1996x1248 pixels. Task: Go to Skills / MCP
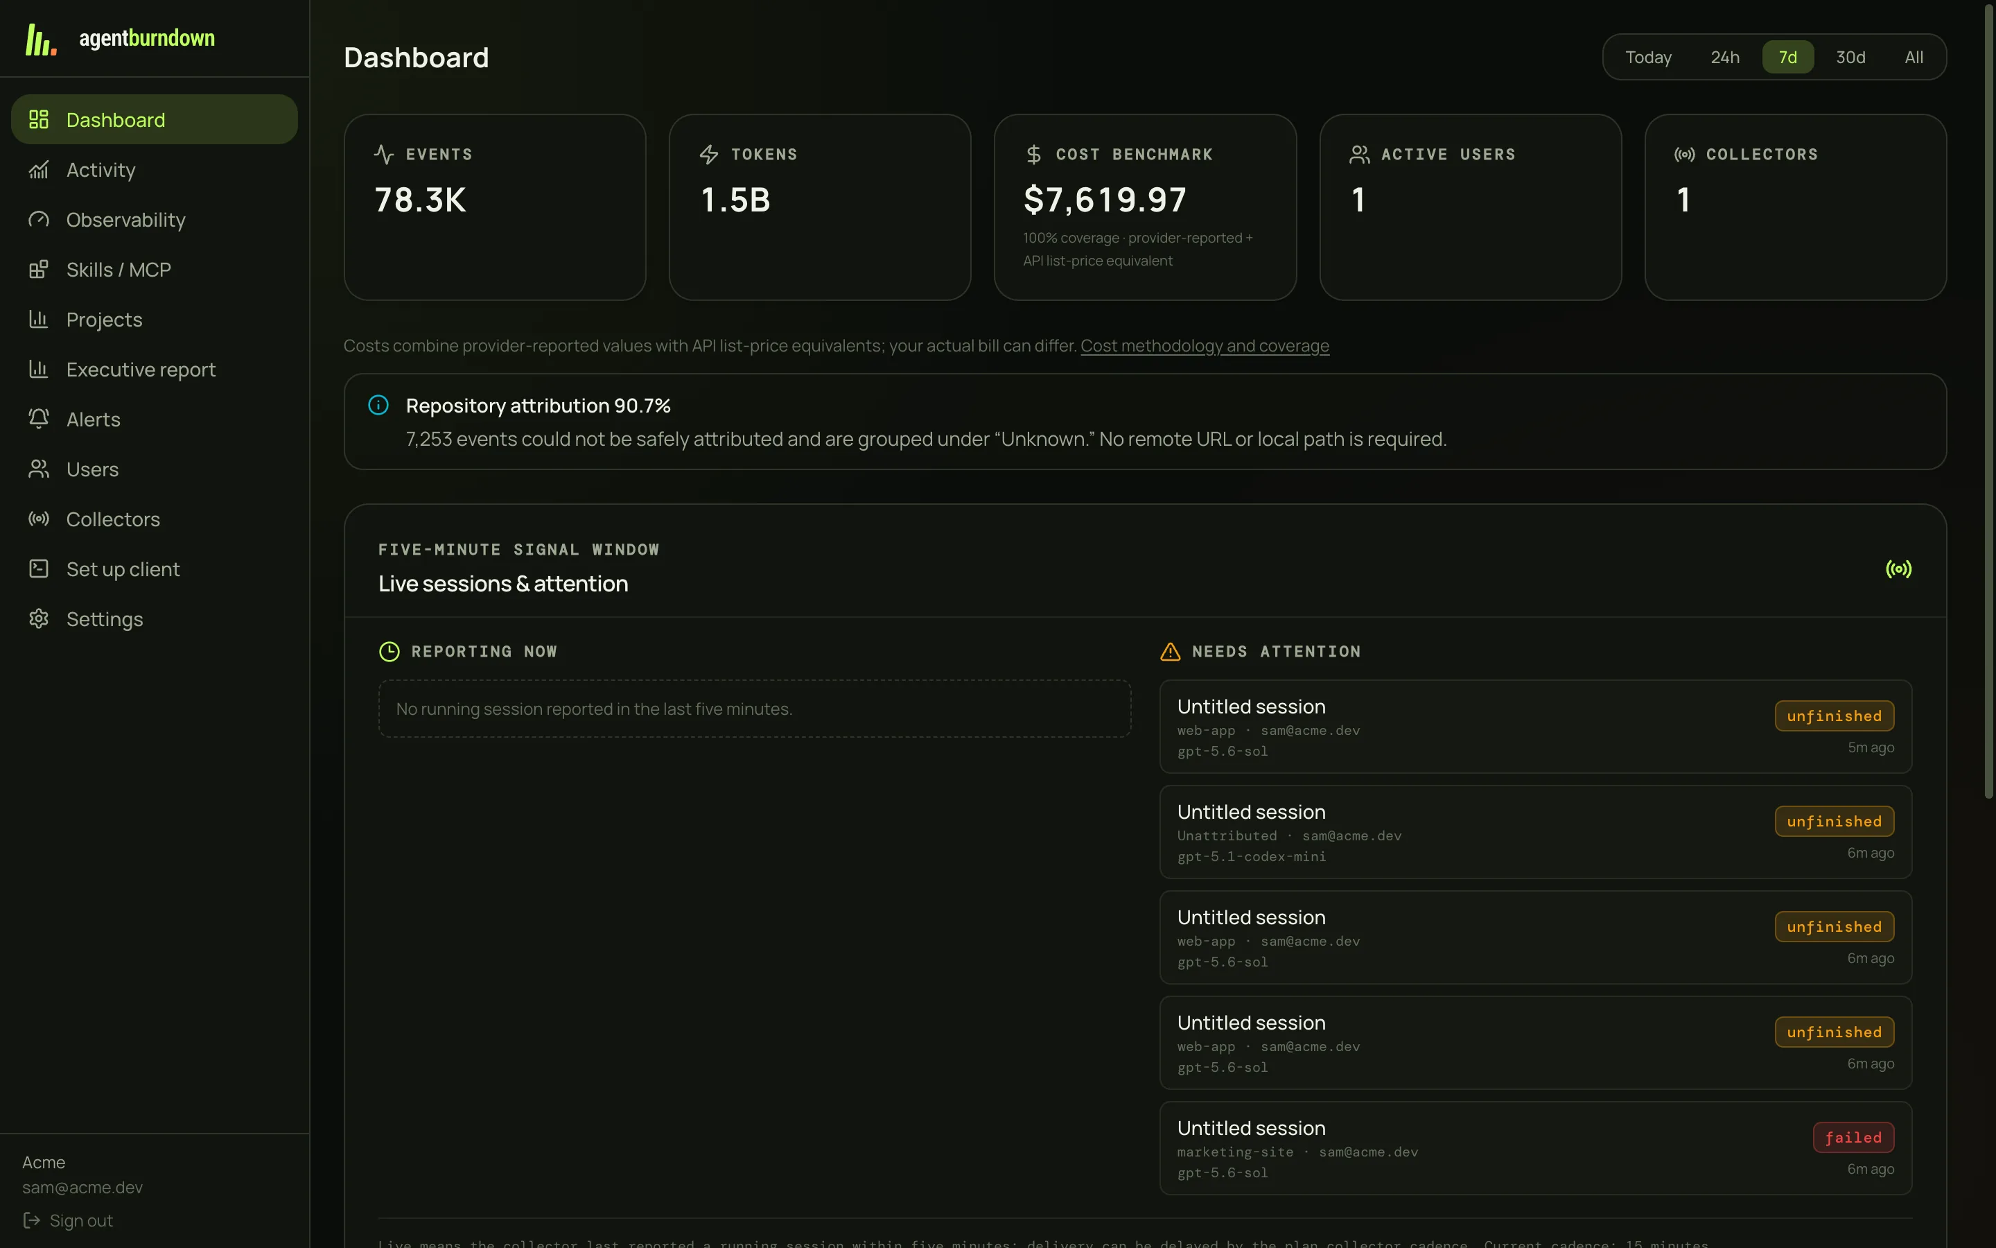coord(155,269)
